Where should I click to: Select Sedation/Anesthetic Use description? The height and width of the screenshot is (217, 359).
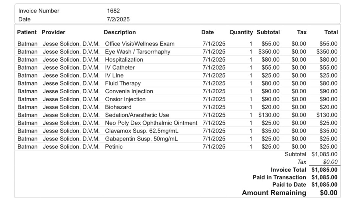click(137, 115)
